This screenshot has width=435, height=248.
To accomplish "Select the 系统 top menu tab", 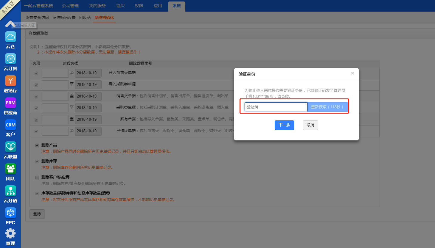I will coord(177,6).
